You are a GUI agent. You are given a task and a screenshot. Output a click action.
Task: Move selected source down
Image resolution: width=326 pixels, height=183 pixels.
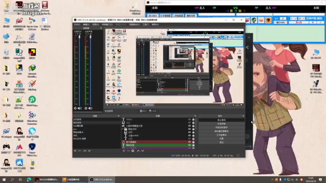[143, 151]
